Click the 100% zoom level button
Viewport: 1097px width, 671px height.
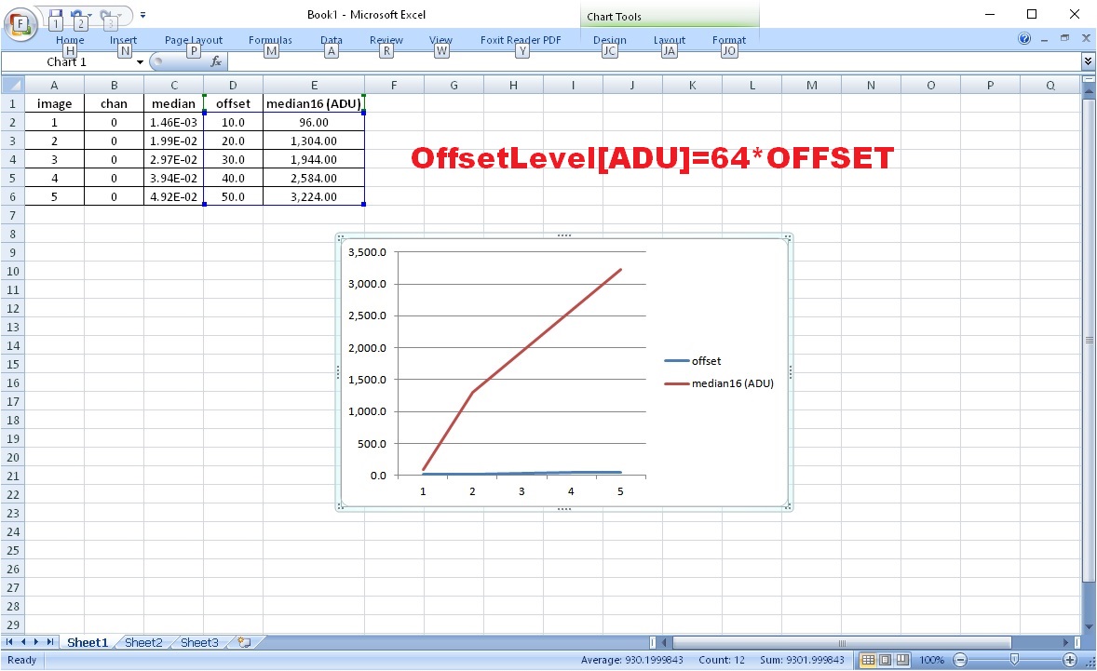click(x=931, y=660)
